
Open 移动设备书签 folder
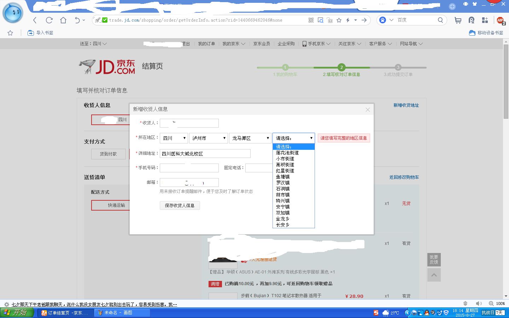pyautogui.click(x=486, y=33)
